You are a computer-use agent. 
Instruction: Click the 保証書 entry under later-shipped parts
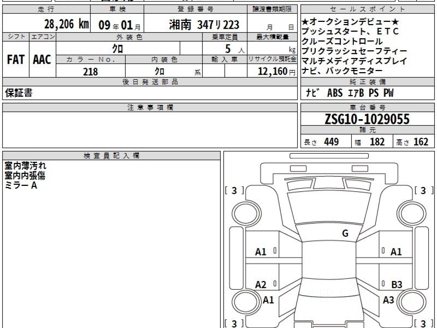(x=19, y=93)
